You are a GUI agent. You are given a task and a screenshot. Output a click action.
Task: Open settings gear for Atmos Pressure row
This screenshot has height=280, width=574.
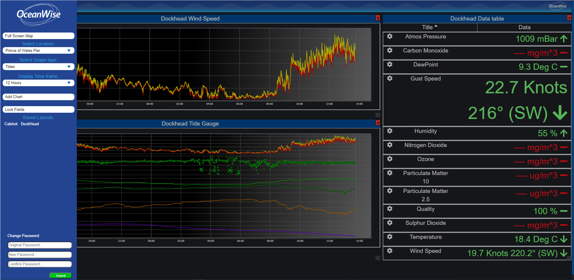(390, 36)
